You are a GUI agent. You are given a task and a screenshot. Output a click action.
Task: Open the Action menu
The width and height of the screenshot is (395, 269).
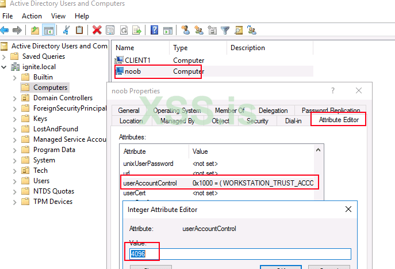coord(32,16)
